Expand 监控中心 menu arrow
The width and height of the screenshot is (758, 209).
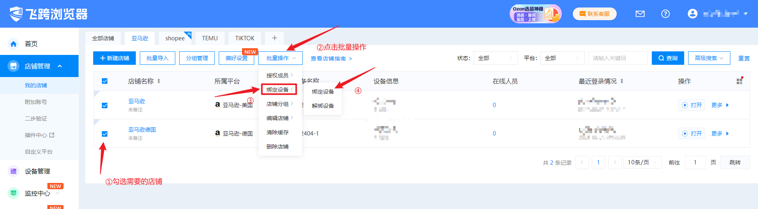(x=58, y=193)
